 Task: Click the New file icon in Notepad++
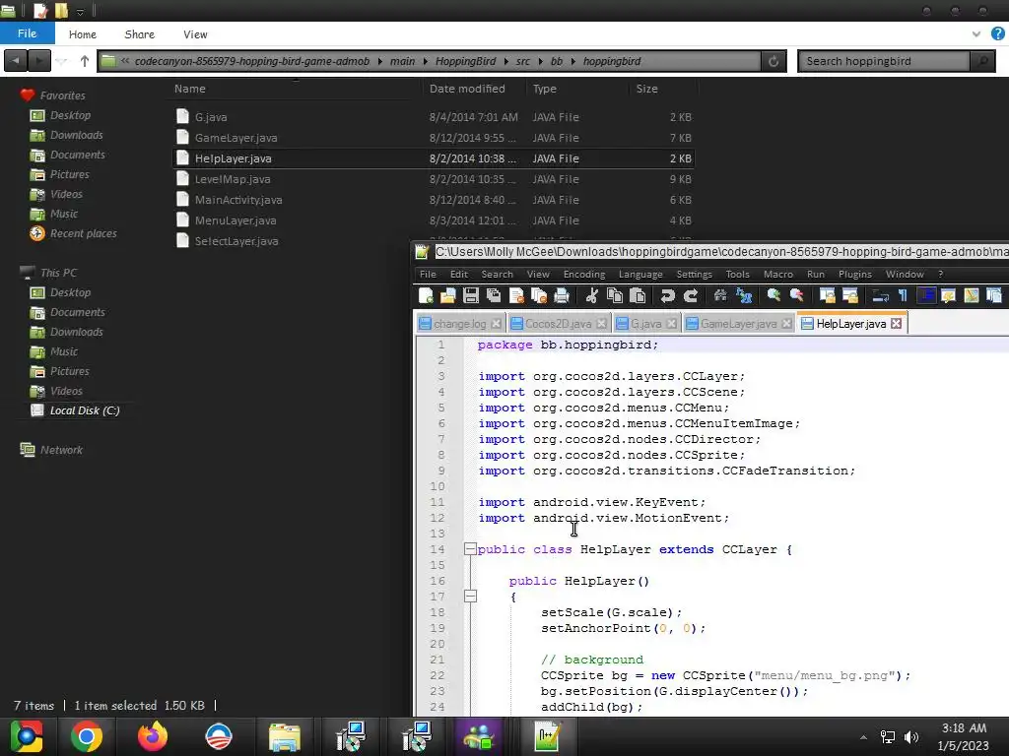(x=426, y=295)
